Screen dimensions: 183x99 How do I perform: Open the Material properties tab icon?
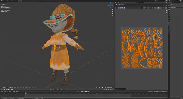169,33
